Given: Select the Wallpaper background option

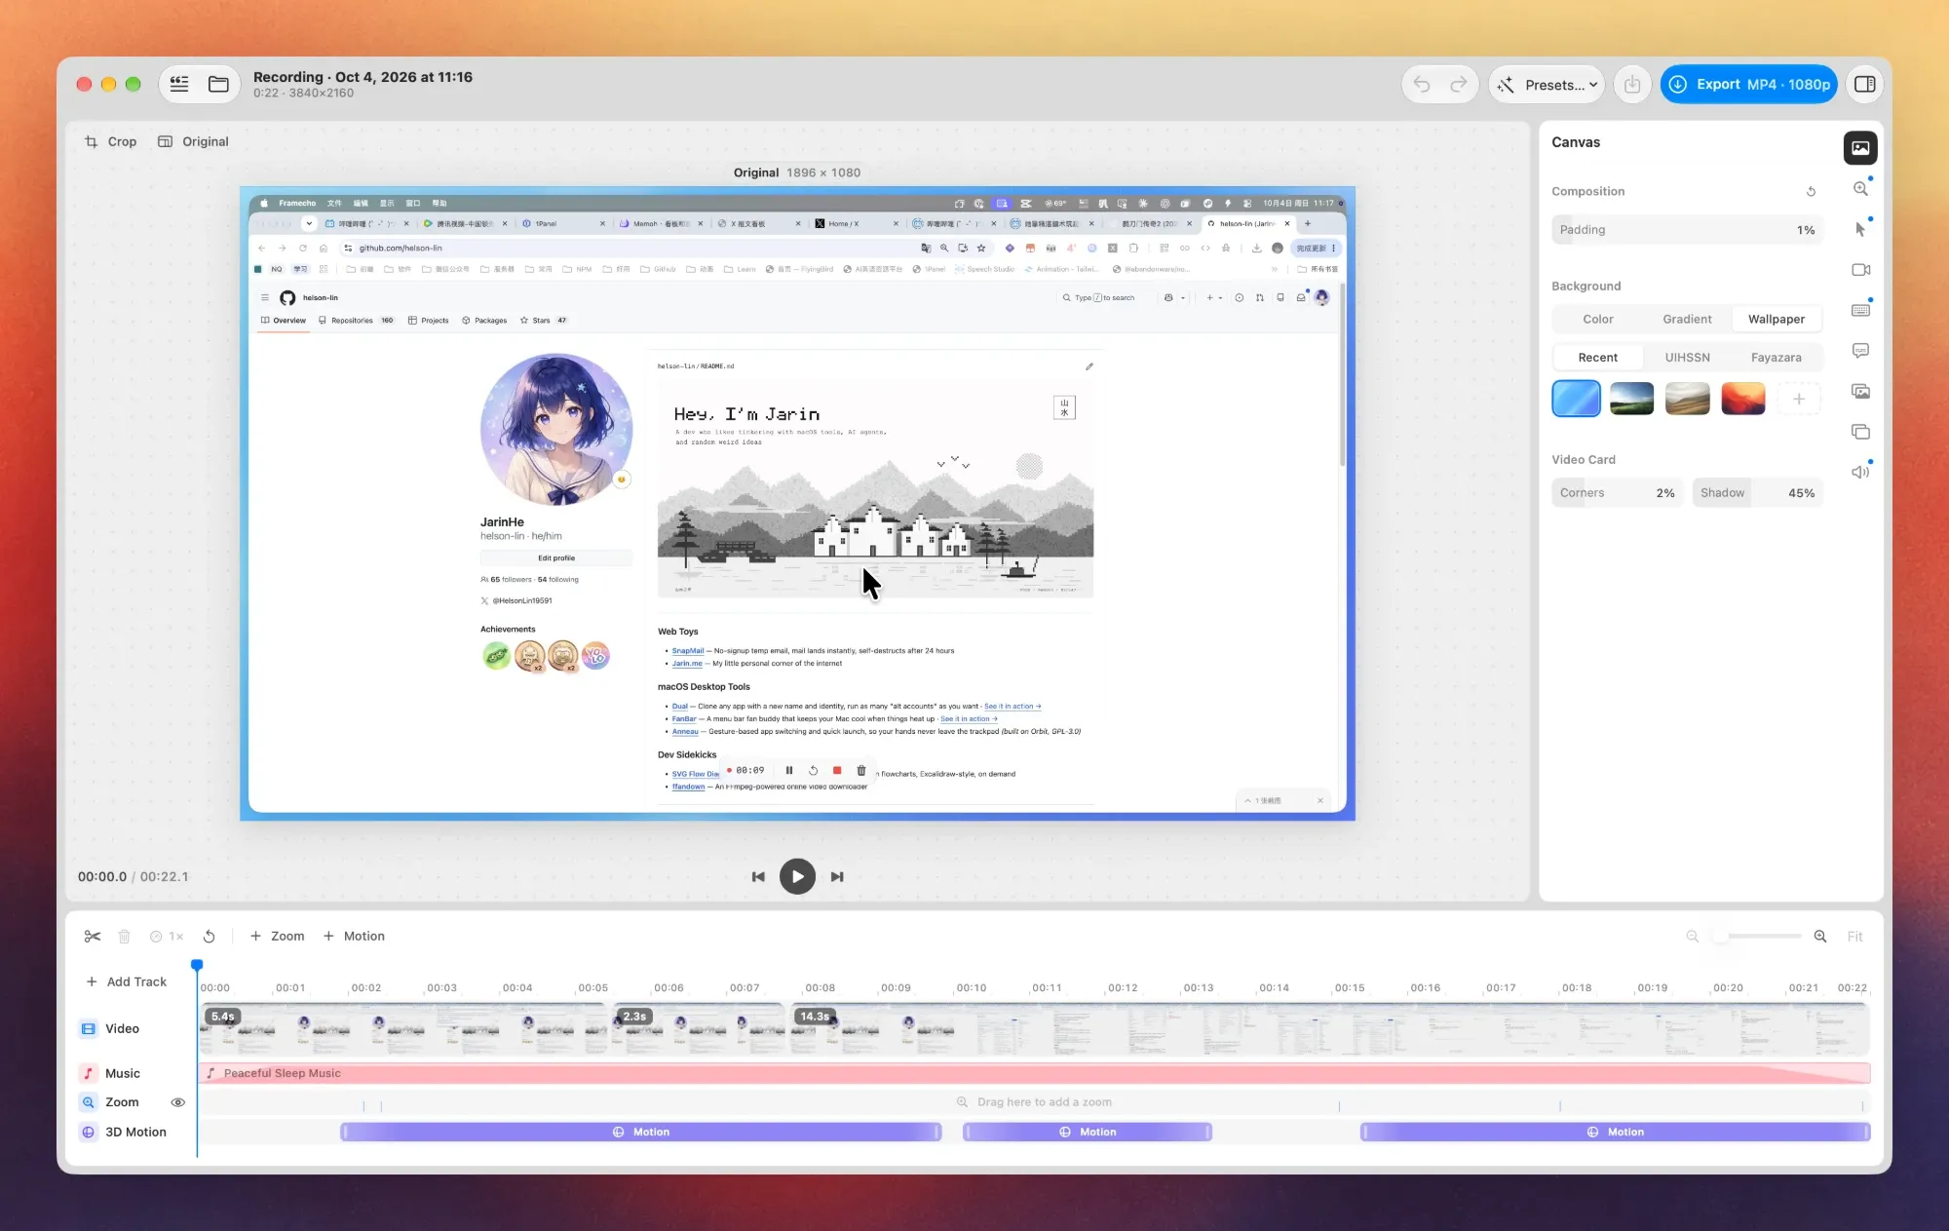Looking at the screenshot, I should [1776, 319].
